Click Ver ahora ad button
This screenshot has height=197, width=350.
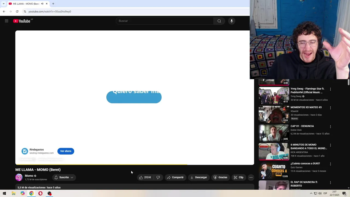tap(66, 151)
